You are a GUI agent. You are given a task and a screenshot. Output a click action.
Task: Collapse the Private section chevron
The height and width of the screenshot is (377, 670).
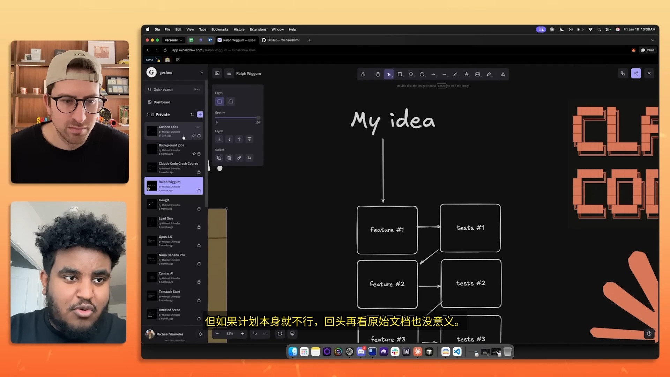tap(148, 114)
